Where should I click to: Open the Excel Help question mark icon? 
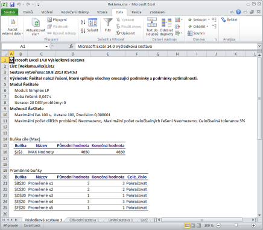pyautogui.click(x=238, y=12)
